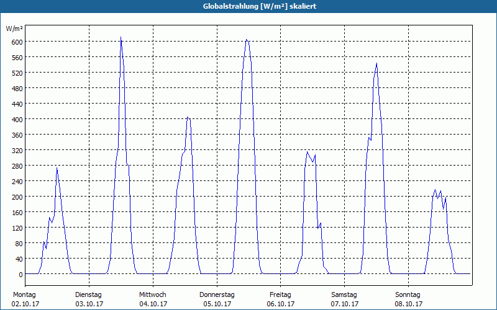The image size is (497, 310).
Task: Click Sunday's radiation peak near 215
Action: [x=435, y=190]
